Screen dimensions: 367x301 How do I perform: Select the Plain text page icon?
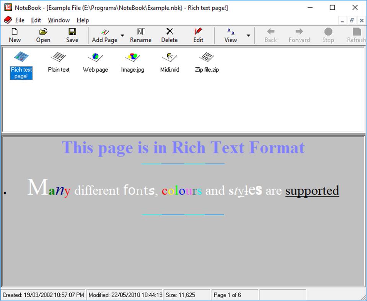59,62
